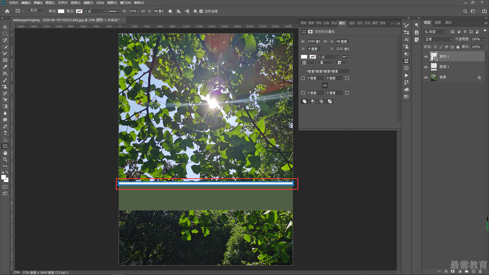
Task: Select the 图层 1 layer thumbnail
Action: pos(434,67)
